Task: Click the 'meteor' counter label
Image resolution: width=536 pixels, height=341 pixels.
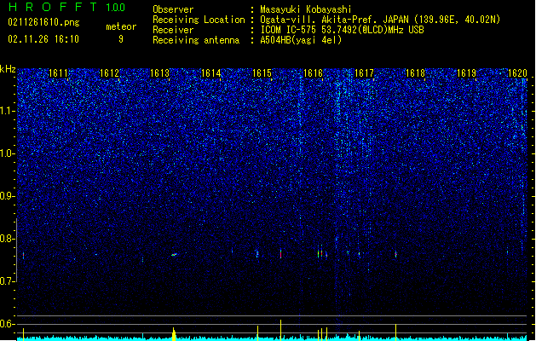Action: coord(121,26)
